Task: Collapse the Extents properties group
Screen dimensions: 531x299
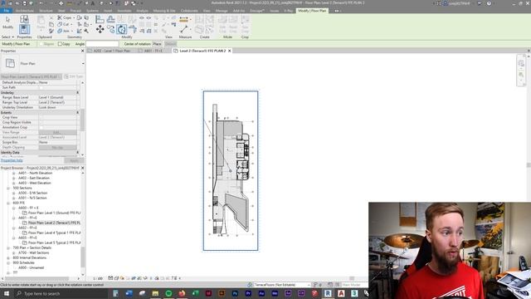Action: coord(77,113)
